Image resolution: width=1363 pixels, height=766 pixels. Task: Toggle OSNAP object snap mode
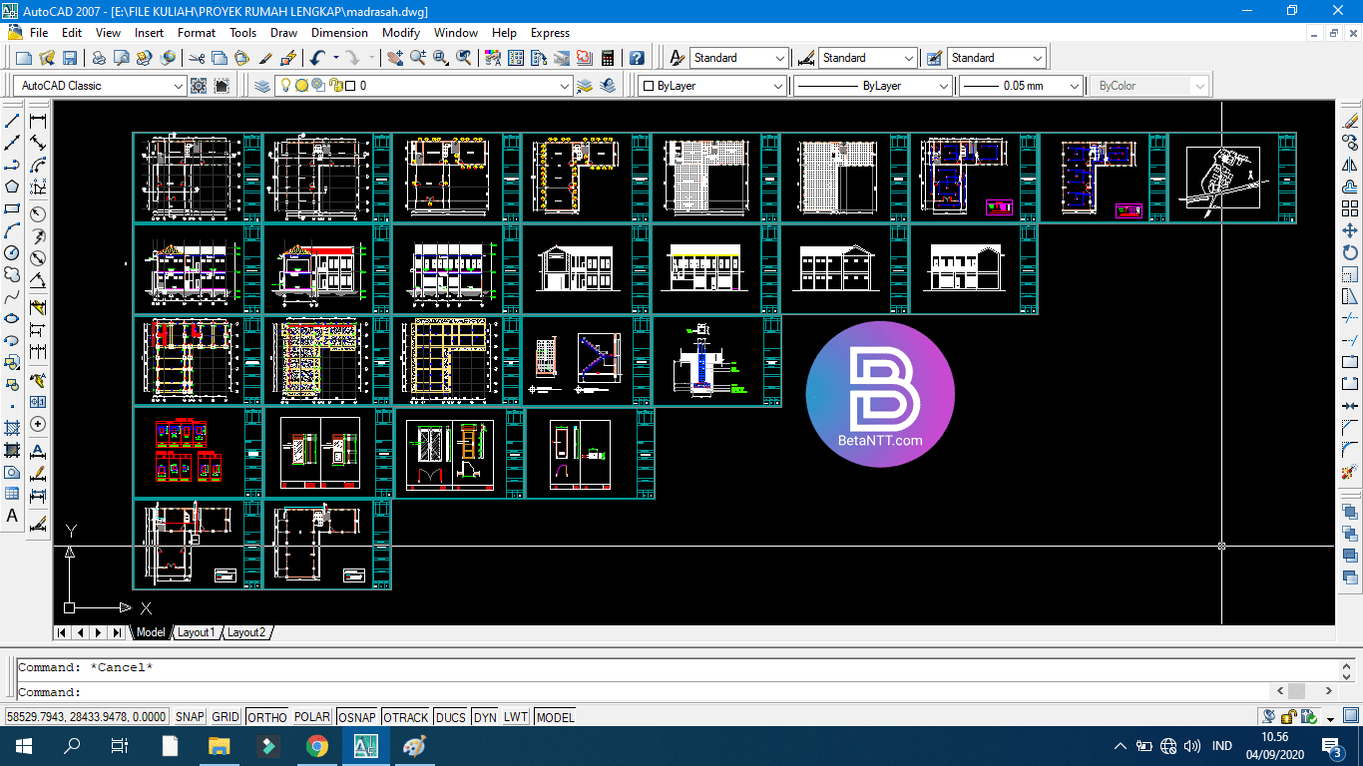356,717
